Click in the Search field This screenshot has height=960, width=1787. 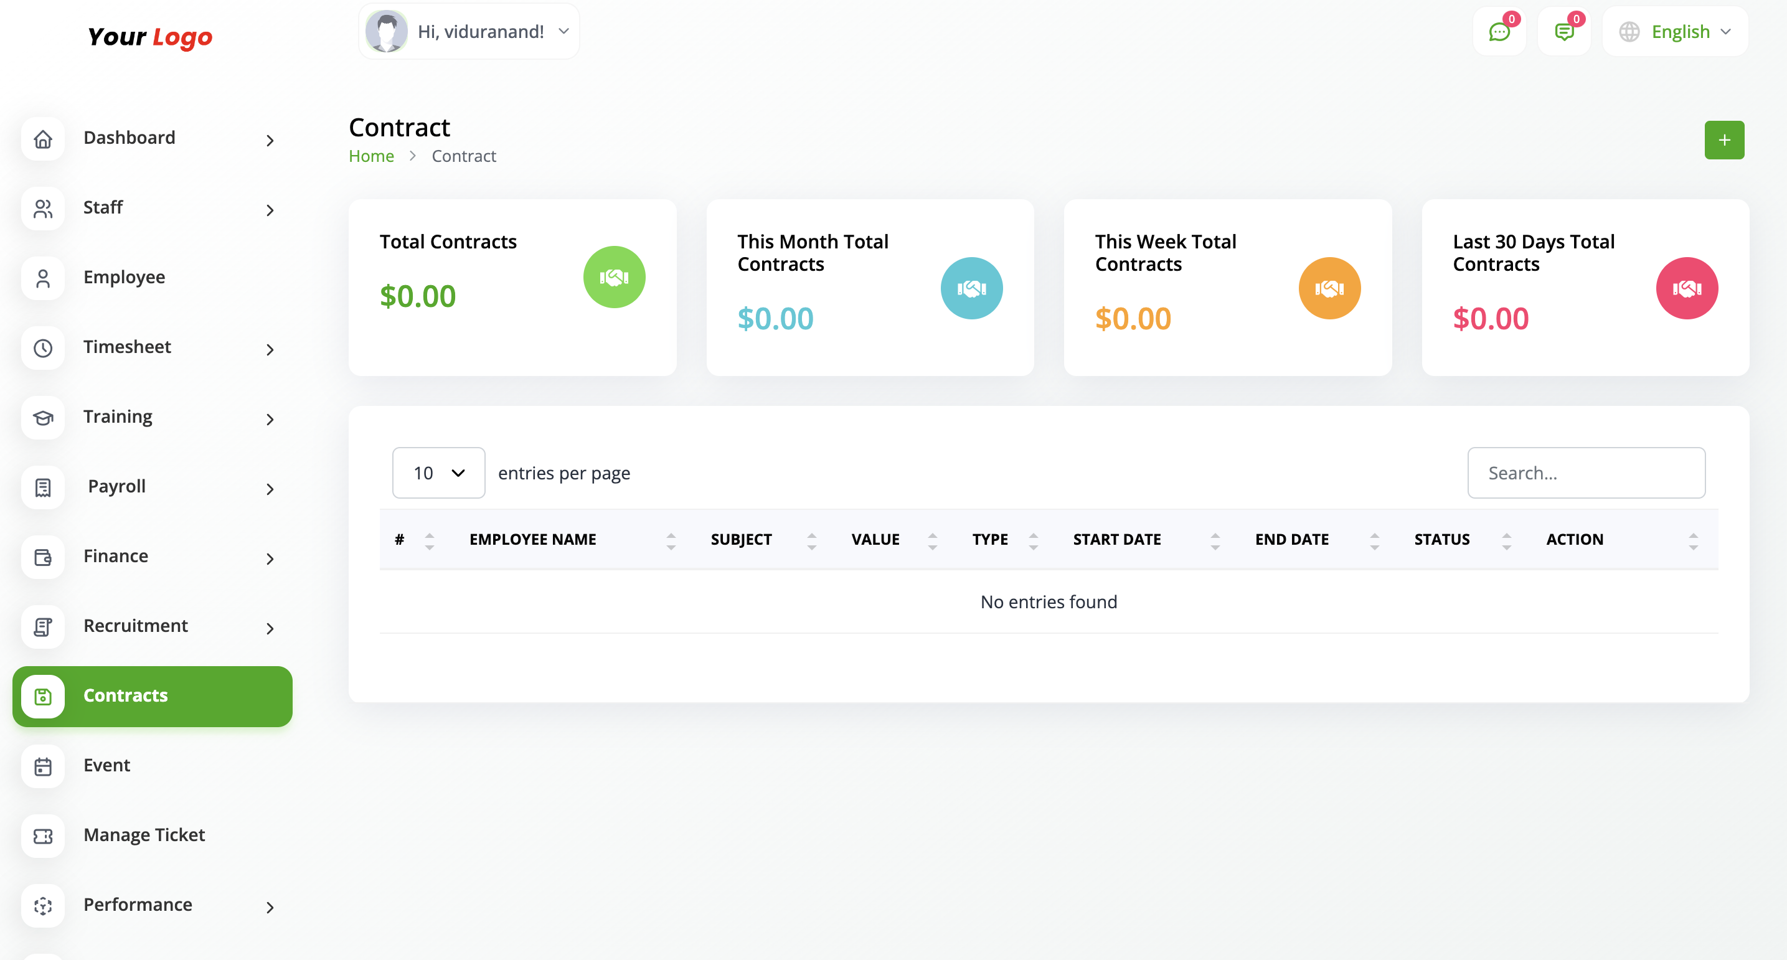coord(1587,473)
